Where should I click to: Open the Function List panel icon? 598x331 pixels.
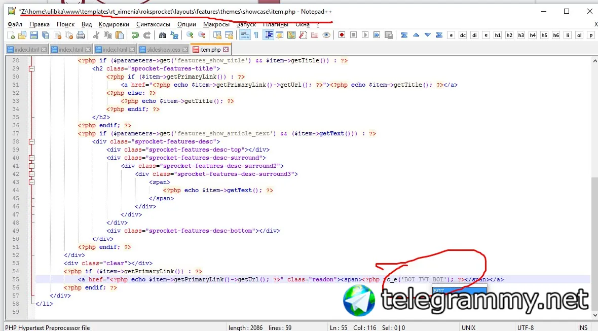[303, 35]
